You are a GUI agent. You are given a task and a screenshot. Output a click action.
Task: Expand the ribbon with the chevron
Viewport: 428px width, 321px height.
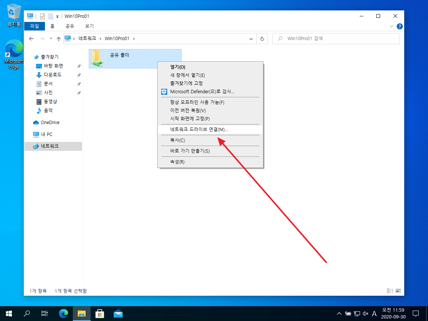click(x=392, y=26)
